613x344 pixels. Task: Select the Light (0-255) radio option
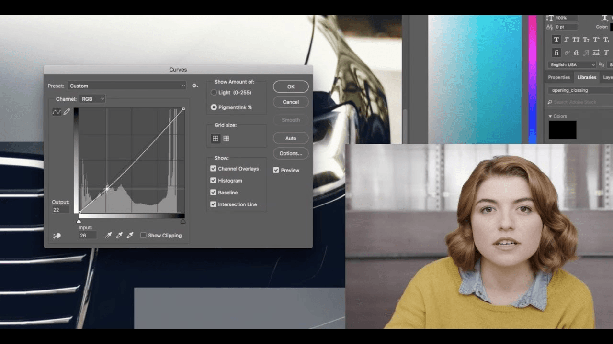[214, 93]
